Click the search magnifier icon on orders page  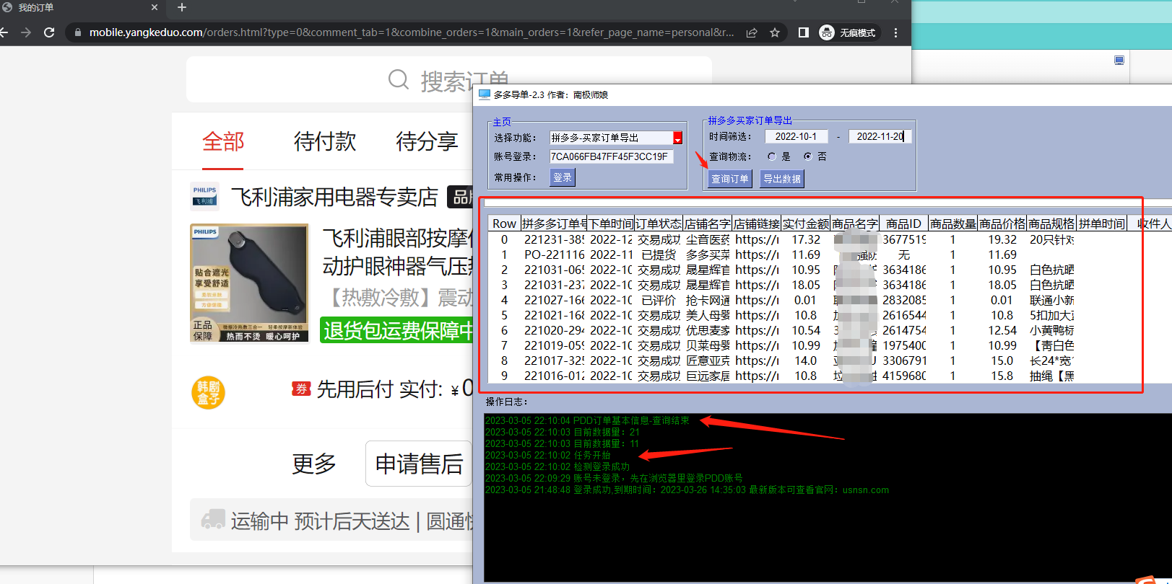pos(399,79)
